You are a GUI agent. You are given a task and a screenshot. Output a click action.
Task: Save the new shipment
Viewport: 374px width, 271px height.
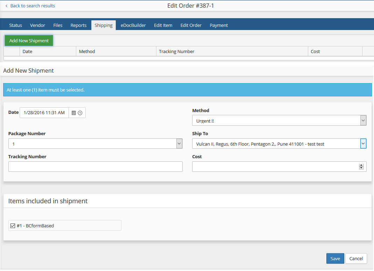coord(335,258)
